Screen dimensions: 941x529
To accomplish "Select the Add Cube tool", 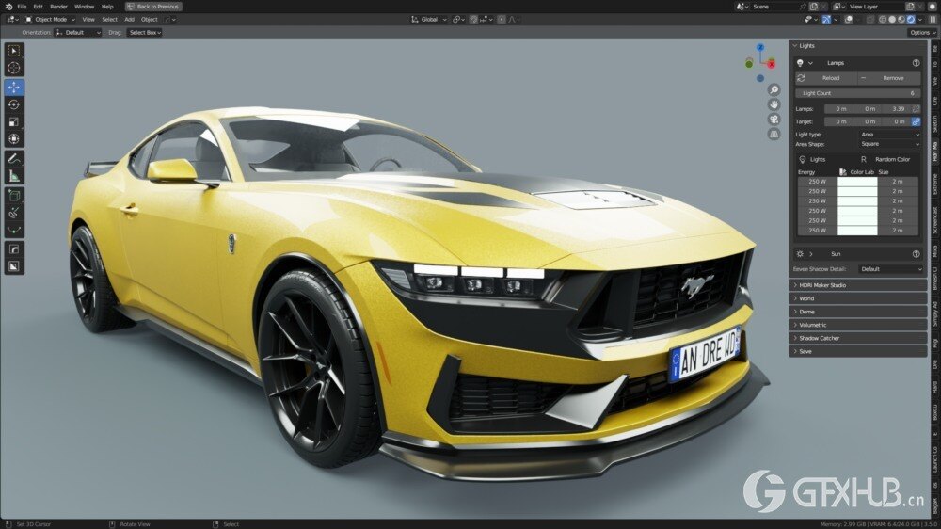I will pyautogui.click(x=14, y=195).
